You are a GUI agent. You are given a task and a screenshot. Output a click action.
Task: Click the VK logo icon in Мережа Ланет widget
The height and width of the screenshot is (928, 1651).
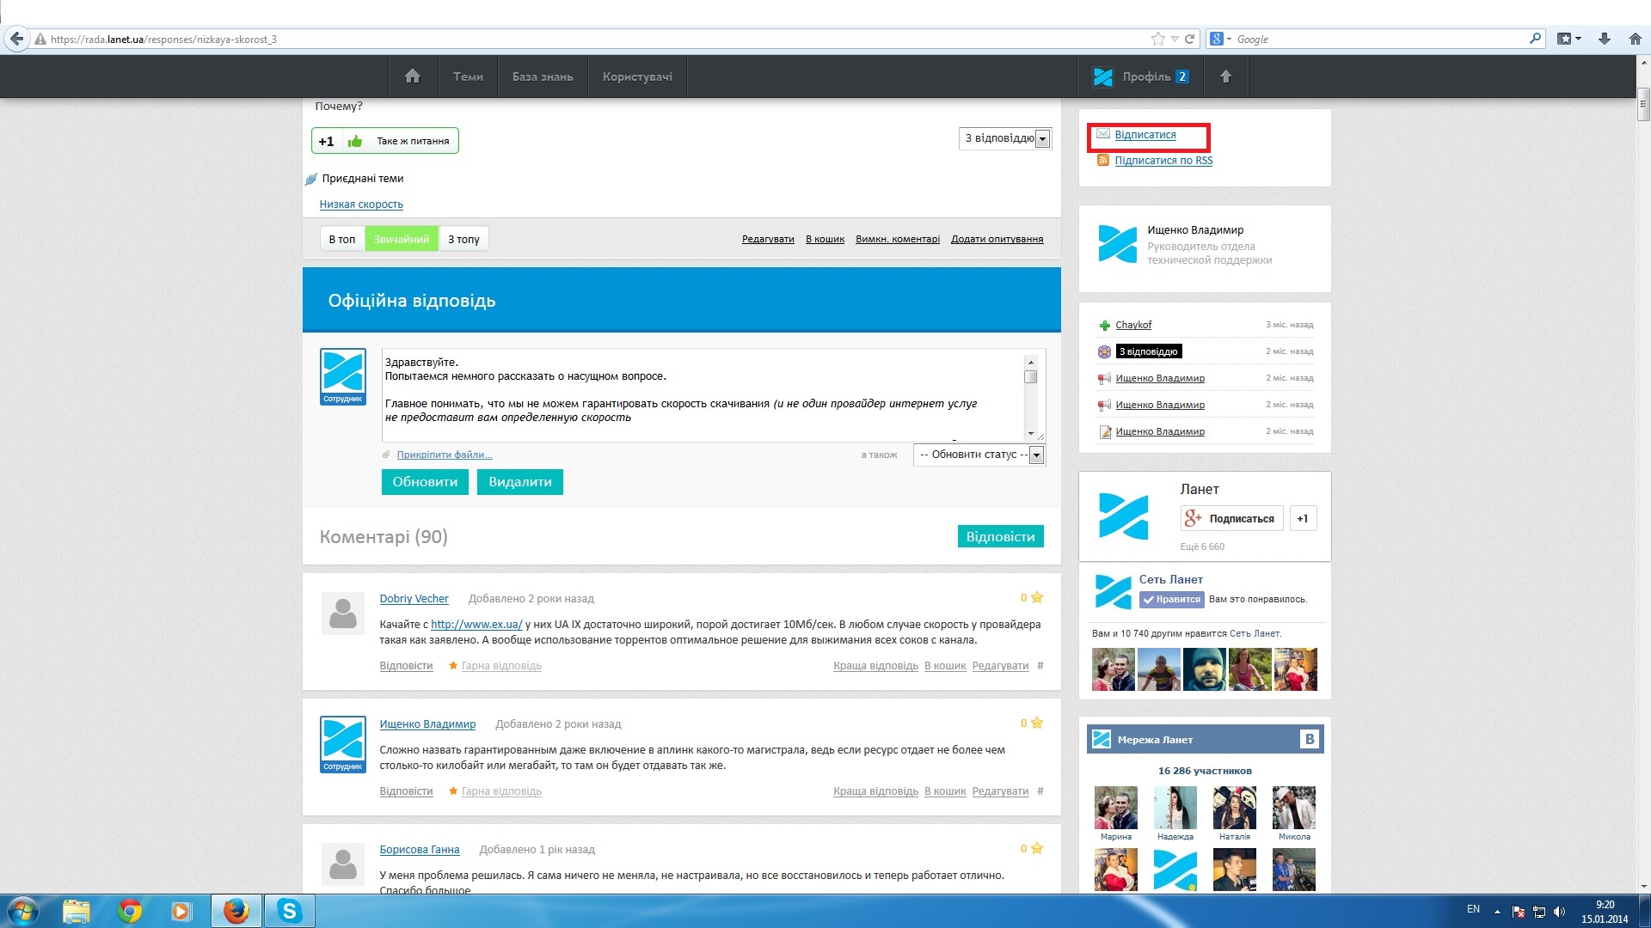click(1309, 739)
